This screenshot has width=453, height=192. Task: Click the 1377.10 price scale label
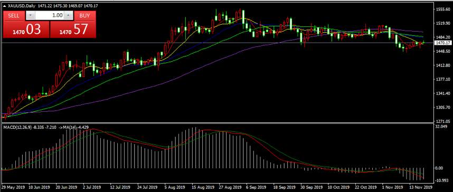point(443,80)
